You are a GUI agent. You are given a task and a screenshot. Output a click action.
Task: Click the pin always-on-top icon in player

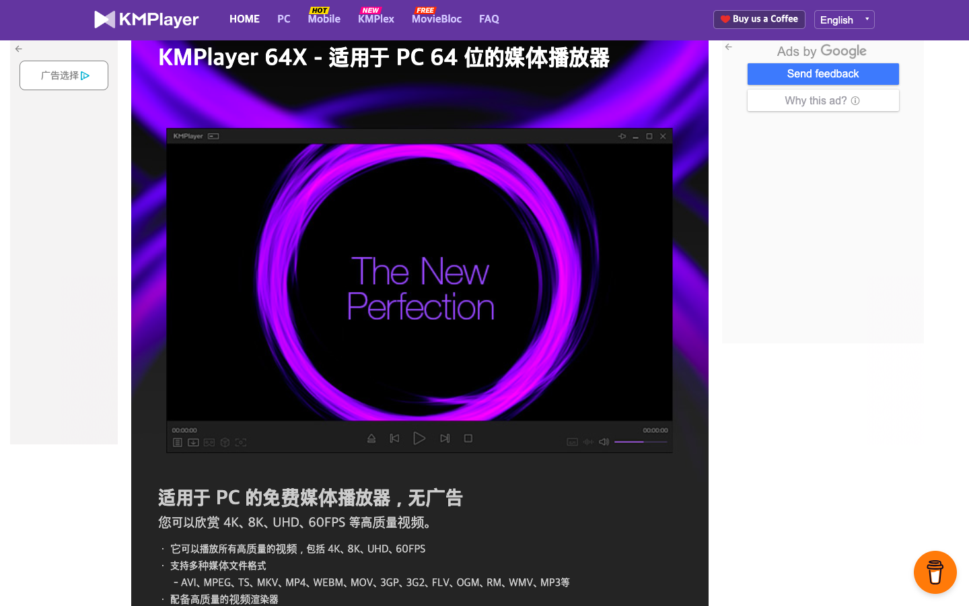pos(622,136)
